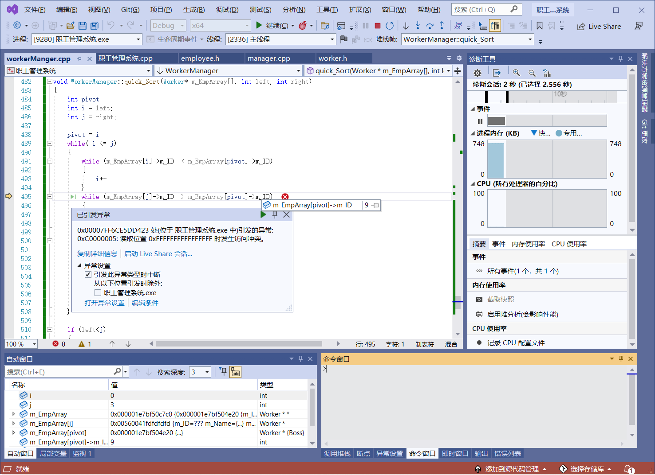Image resolution: width=655 pixels, height=475 pixels.
Task: Click notifications bell in status bar
Action: click(628, 469)
